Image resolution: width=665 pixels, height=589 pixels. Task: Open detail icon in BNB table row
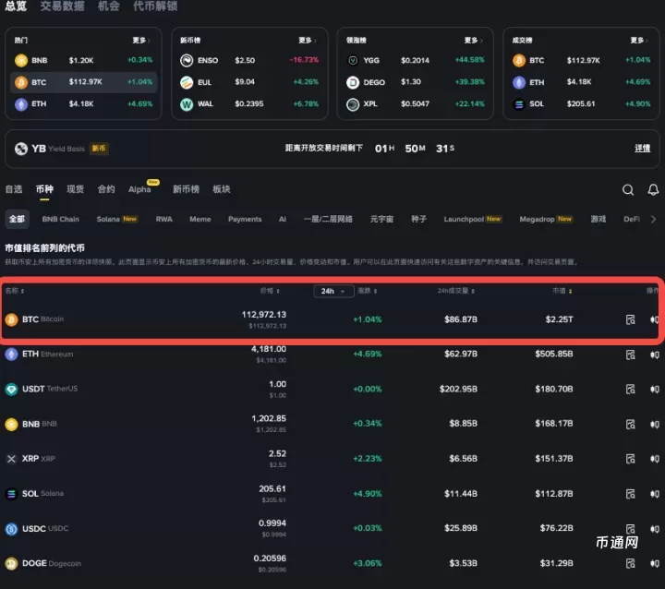click(x=631, y=424)
